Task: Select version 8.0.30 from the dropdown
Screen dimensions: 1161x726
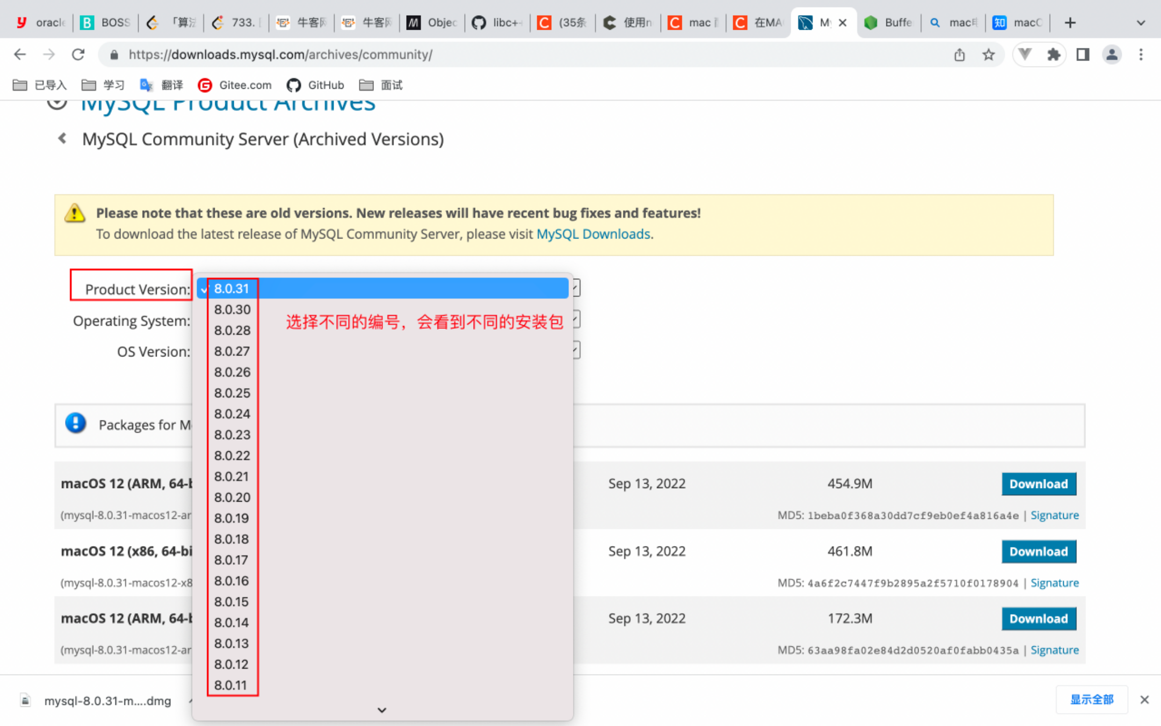Action: pyautogui.click(x=232, y=310)
